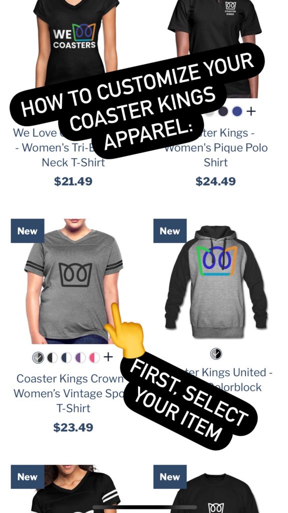Open the We Love Coasters Women's Tri-Blend T-Shirt title

59,148
